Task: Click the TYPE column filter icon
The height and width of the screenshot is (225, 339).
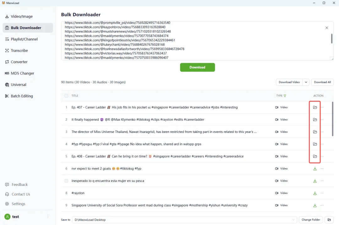Action: (285, 96)
